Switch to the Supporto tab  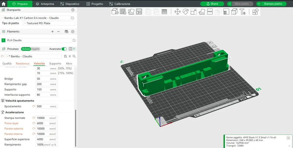[x=55, y=64]
